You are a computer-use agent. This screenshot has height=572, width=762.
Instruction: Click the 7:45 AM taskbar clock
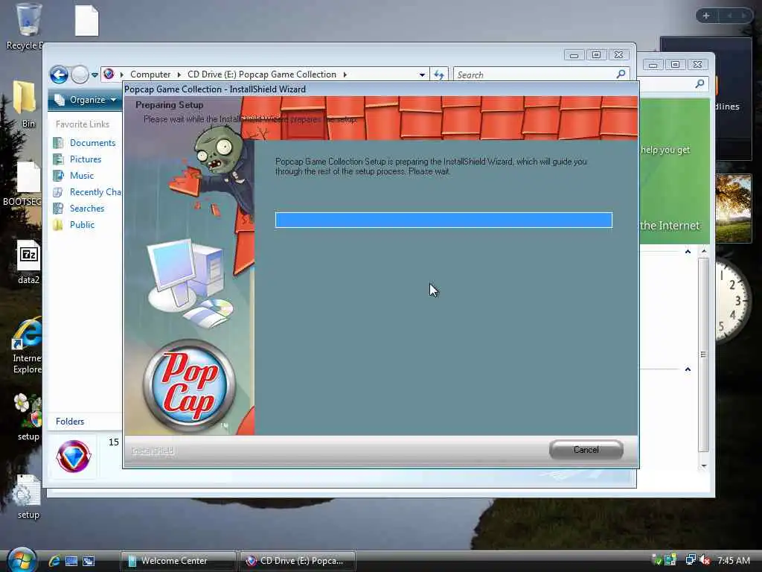[734, 560]
